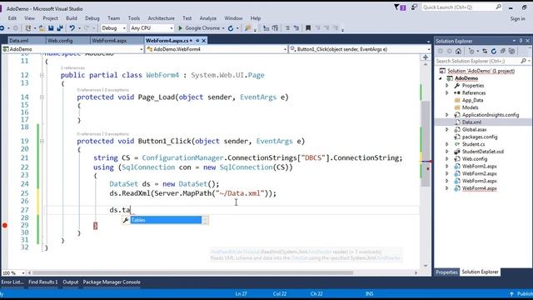Image resolution: width=533 pixels, height=300 pixels.
Task: Click the browser Refresh icon in the toolbar
Action: click(x=231, y=28)
